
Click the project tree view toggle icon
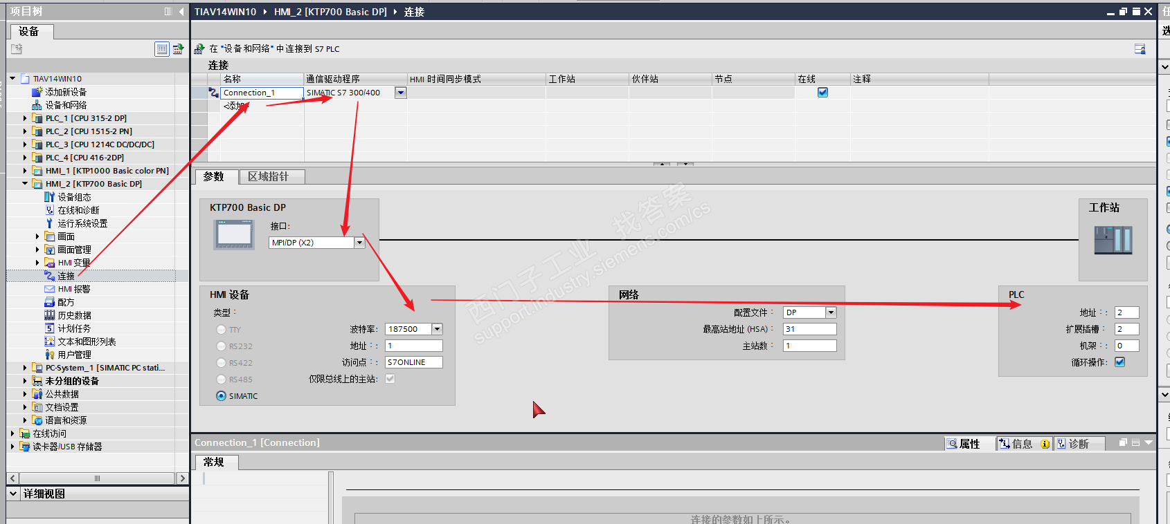pyautogui.click(x=162, y=49)
